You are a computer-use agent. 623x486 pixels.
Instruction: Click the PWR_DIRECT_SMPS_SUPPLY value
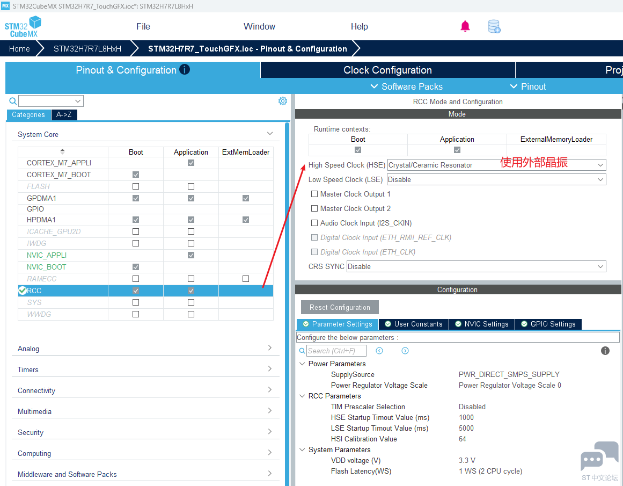pyautogui.click(x=509, y=375)
